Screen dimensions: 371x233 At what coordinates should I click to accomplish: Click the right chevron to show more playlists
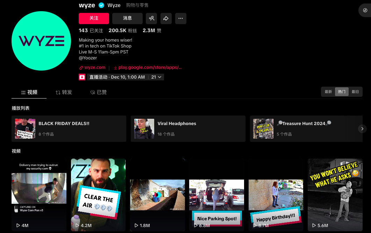[362, 129]
